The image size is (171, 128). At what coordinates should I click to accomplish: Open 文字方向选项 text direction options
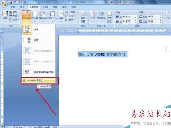pyautogui.click(x=39, y=80)
